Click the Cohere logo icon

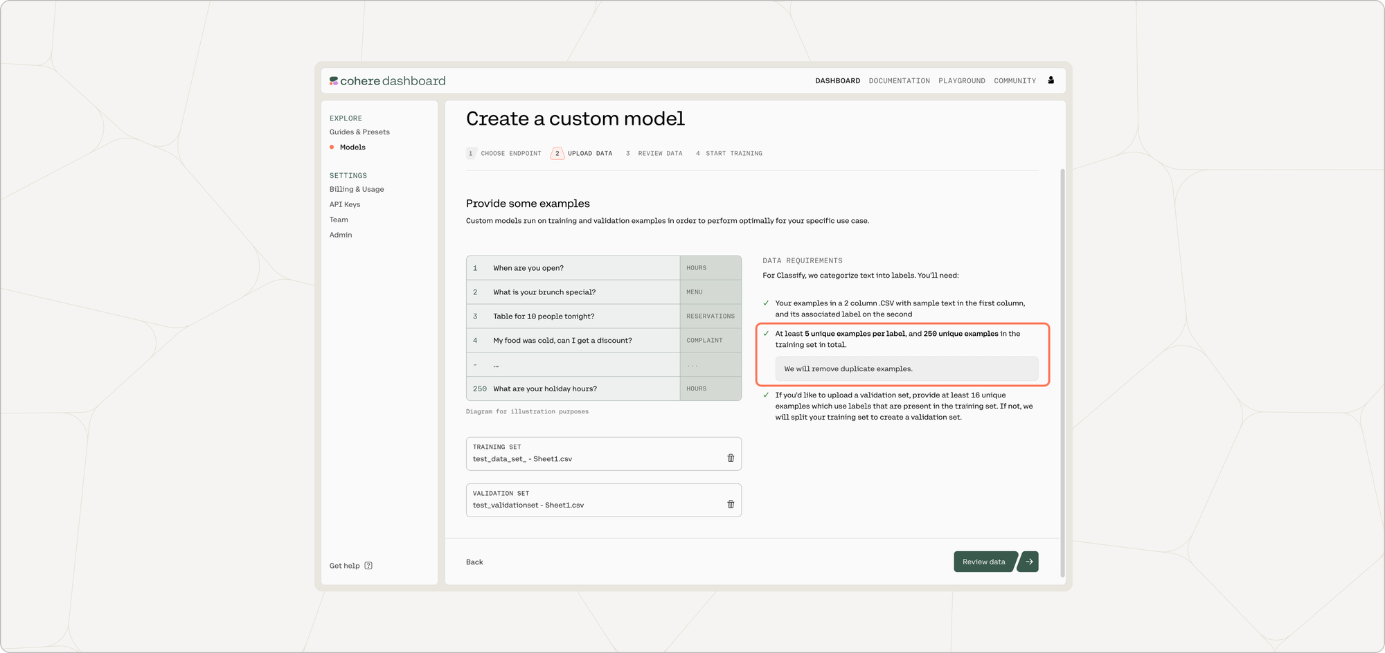(334, 81)
